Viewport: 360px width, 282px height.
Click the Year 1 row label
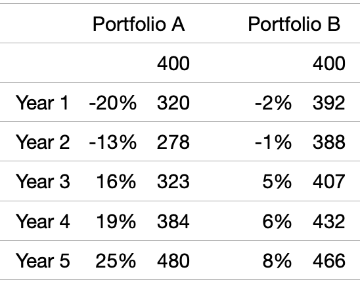[42, 103]
